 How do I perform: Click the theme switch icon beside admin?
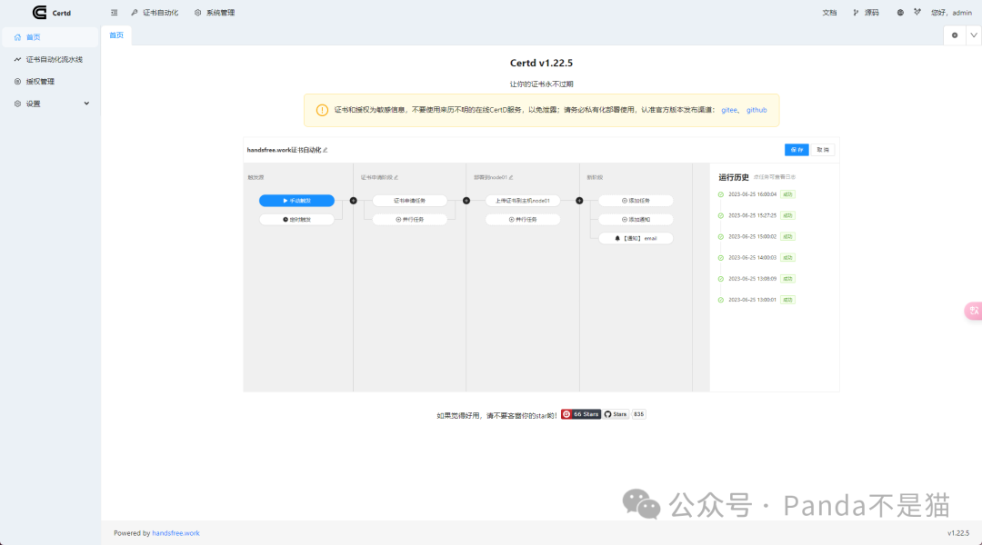pyautogui.click(x=917, y=12)
